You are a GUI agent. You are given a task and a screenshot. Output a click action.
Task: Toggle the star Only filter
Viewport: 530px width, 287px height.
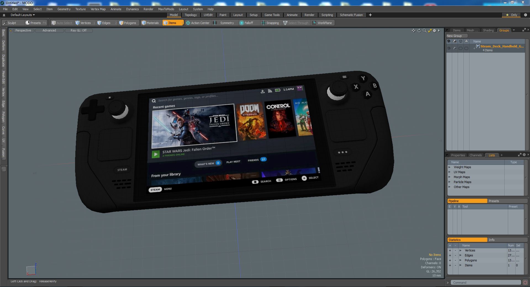[x=511, y=15]
